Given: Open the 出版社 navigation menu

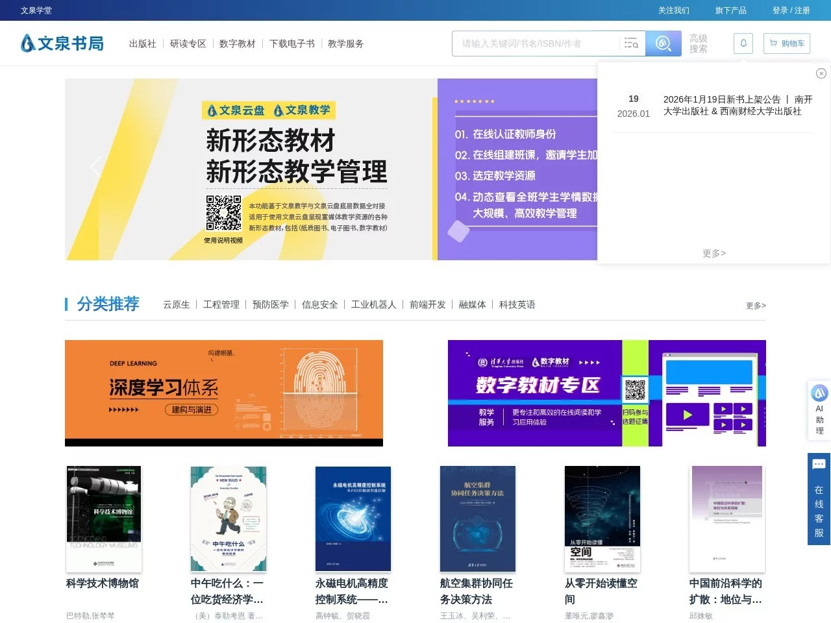Looking at the screenshot, I should pos(142,43).
